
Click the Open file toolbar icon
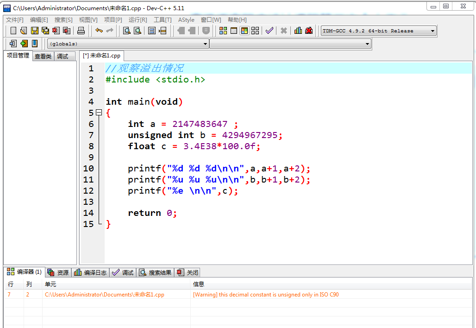click(24, 31)
